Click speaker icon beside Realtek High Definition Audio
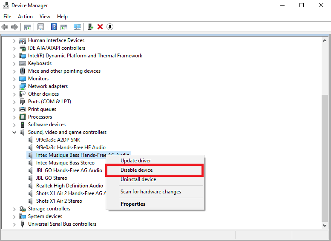Image resolution: width=331 pixels, height=241 pixels. tap(31, 186)
